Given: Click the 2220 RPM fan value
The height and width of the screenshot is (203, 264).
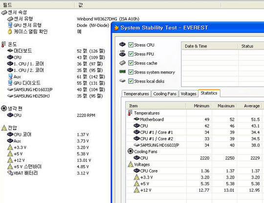Looking at the screenshot, I should tap(86, 115).
